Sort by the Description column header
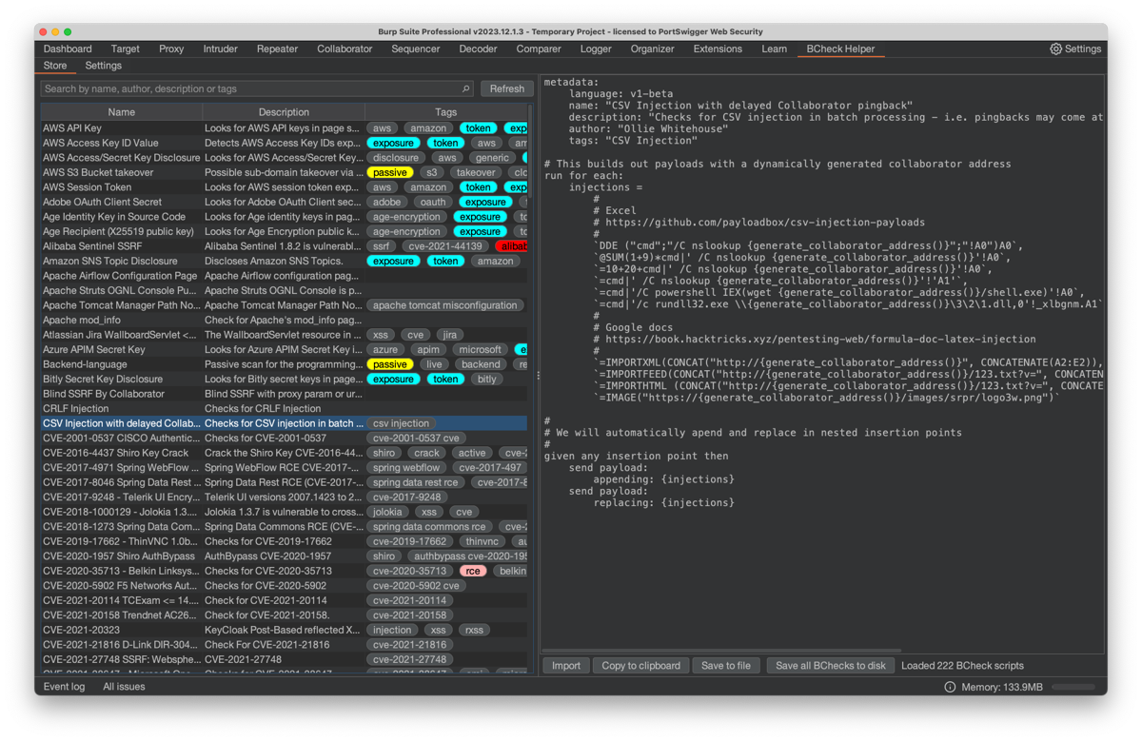Viewport: 1142px width, 741px height. point(284,112)
